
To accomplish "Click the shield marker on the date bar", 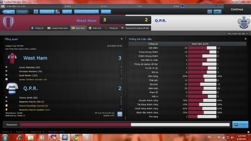I will (x=182, y=6).
